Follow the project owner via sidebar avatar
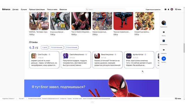The width and height of the screenshot is (185, 104). coord(164,23)
